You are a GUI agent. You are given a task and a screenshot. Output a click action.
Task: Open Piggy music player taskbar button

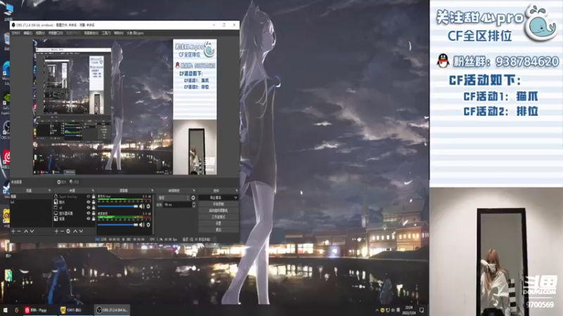coord(39,310)
